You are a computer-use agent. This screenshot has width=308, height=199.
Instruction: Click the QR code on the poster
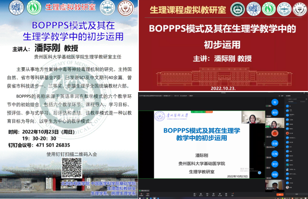tap(72, 168)
